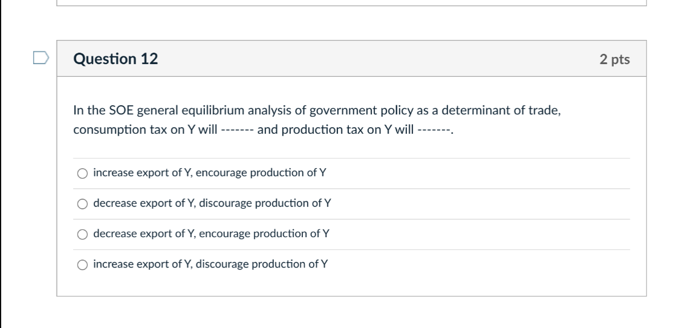Pick radio button for "decrease export of Y, encourage production"
The width and height of the screenshot is (699, 328).
coord(82,234)
